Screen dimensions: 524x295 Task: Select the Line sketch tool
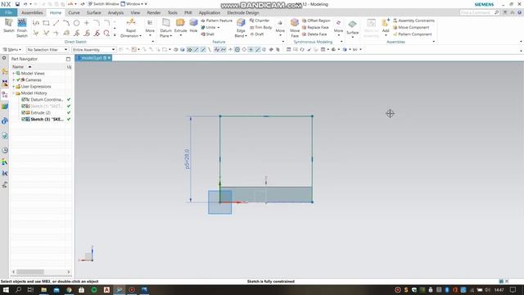click(56, 23)
